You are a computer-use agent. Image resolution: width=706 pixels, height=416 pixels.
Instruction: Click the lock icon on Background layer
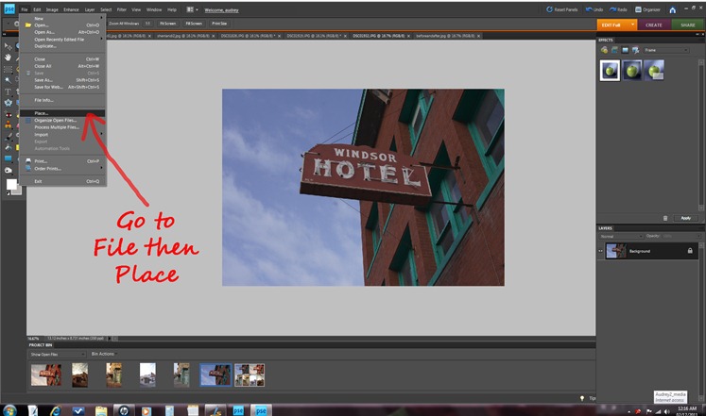(688, 251)
